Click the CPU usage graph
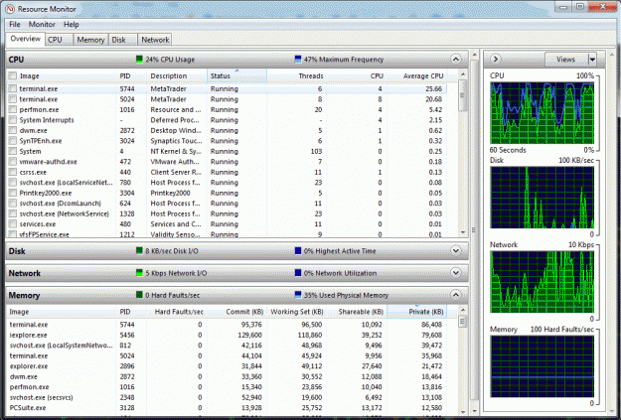The height and width of the screenshot is (420, 621). [543, 113]
